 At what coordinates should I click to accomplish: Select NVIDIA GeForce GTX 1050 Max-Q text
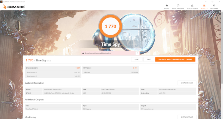[59, 93]
